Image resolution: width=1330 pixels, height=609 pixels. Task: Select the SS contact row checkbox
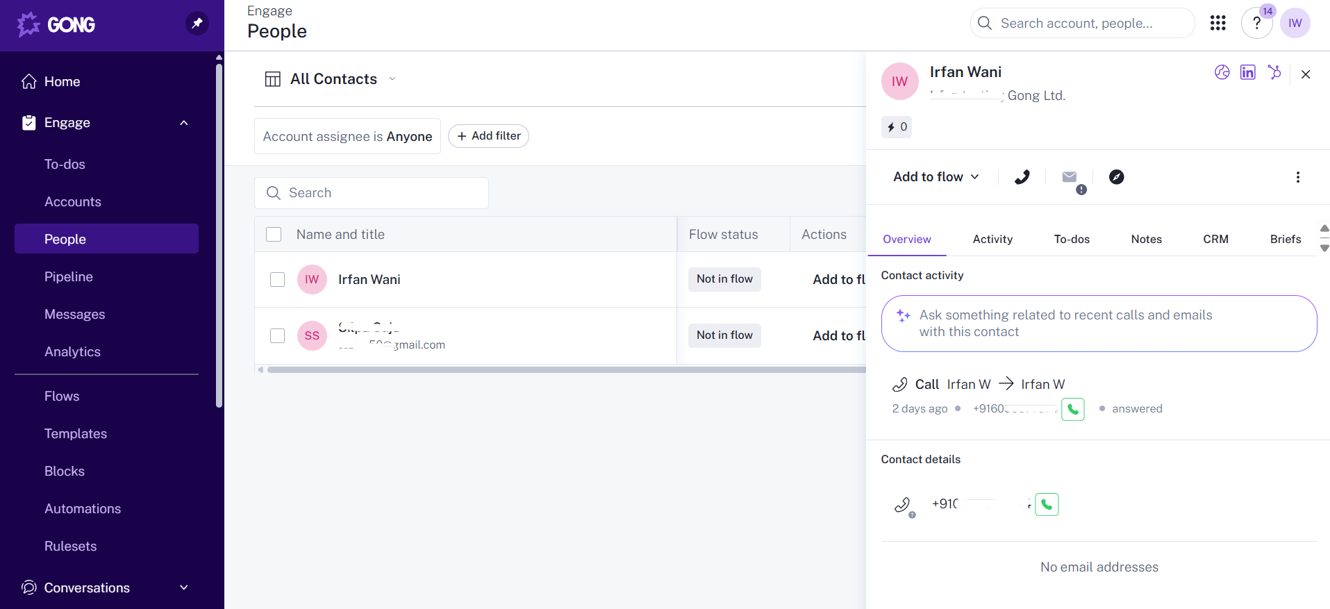[x=277, y=335]
